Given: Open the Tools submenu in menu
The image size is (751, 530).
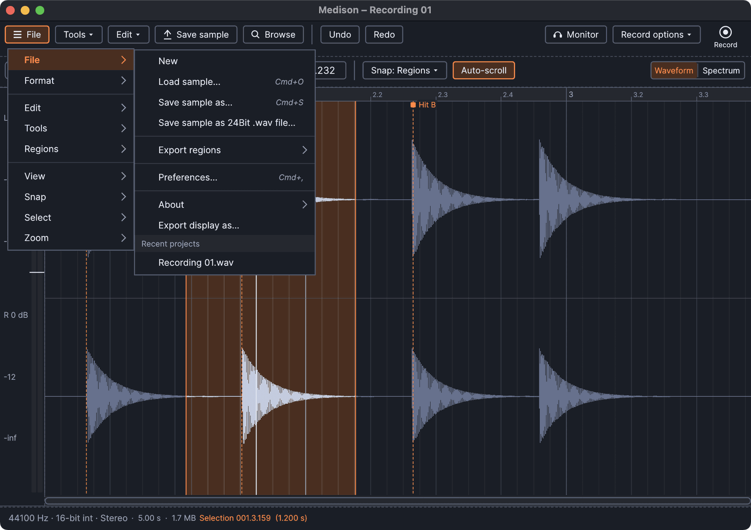Looking at the screenshot, I should (x=71, y=128).
